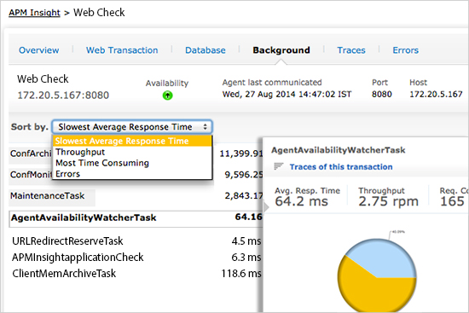This screenshot has height=313, width=469.
Task: Follow the APM Insight breadcrumb link
Action: [x=34, y=13]
